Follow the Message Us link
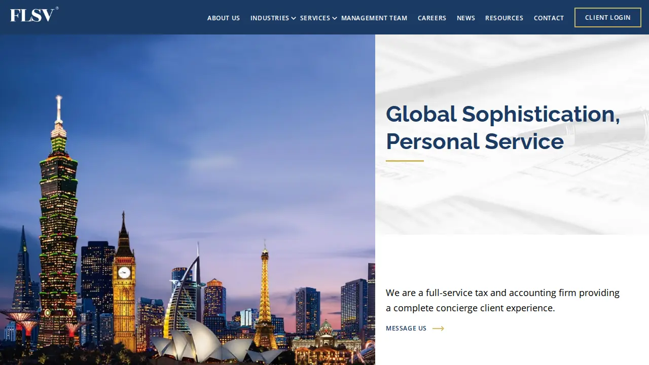Viewport: 649px width, 365px height. (406, 328)
